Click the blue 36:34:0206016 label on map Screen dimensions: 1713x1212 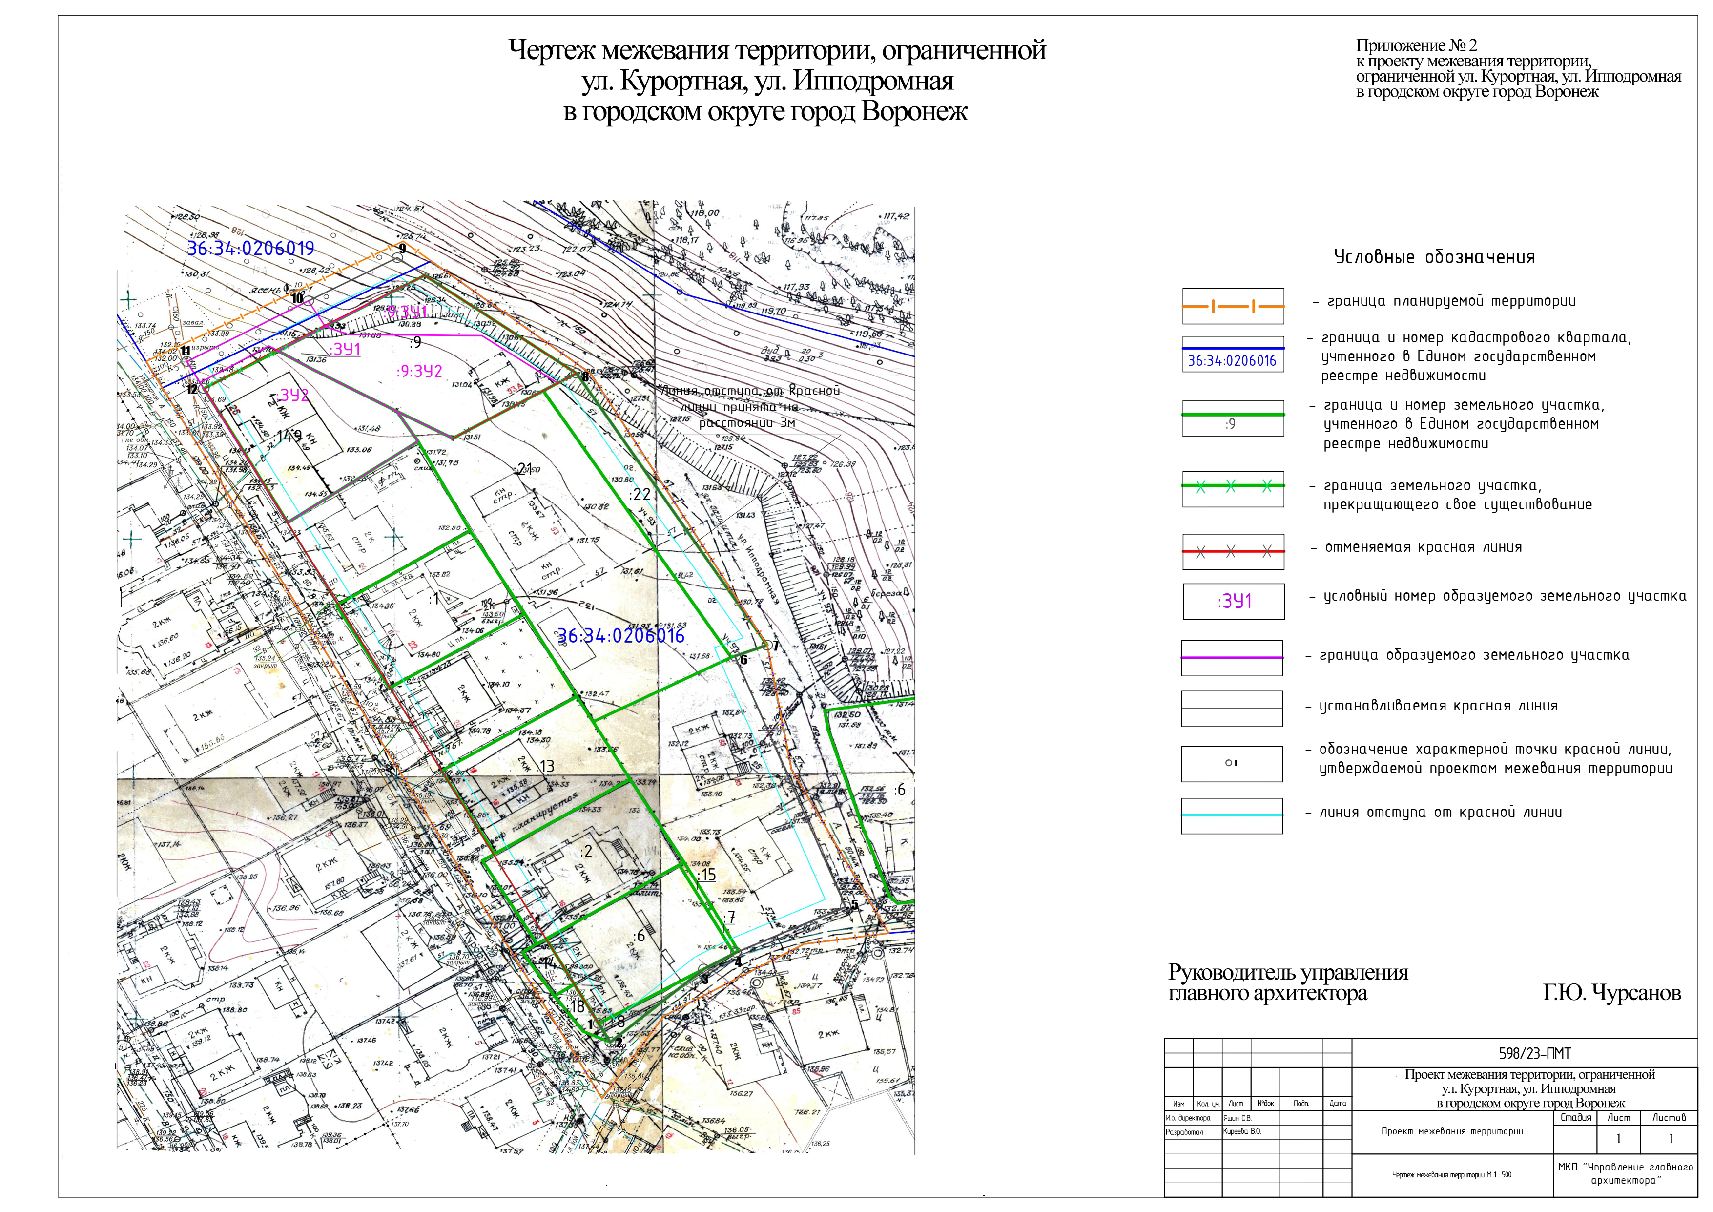[x=621, y=636]
